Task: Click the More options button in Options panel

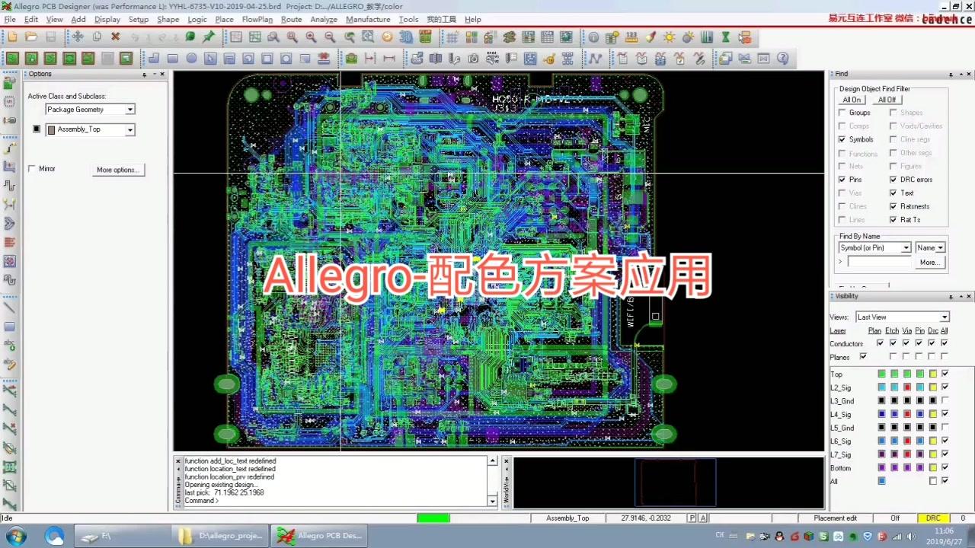Action: pyautogui.click(x=117, y=169)
